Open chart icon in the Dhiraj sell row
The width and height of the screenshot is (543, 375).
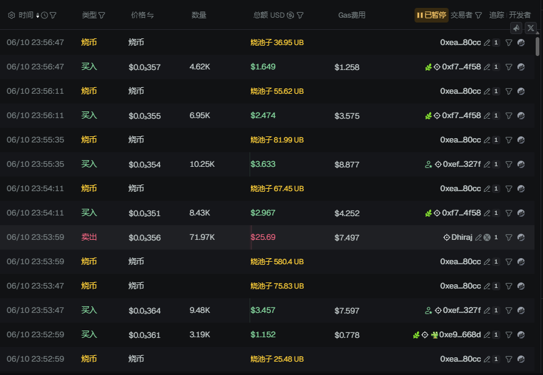point(521,237)
